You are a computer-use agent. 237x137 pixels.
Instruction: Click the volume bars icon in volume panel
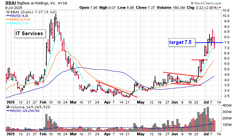(x=8, y=107)
